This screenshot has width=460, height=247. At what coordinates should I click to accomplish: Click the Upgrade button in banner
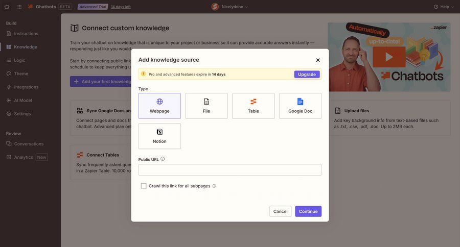[307, 75]
